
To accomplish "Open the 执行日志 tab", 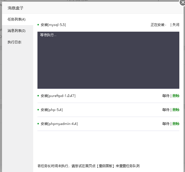I will click(18, 42).
